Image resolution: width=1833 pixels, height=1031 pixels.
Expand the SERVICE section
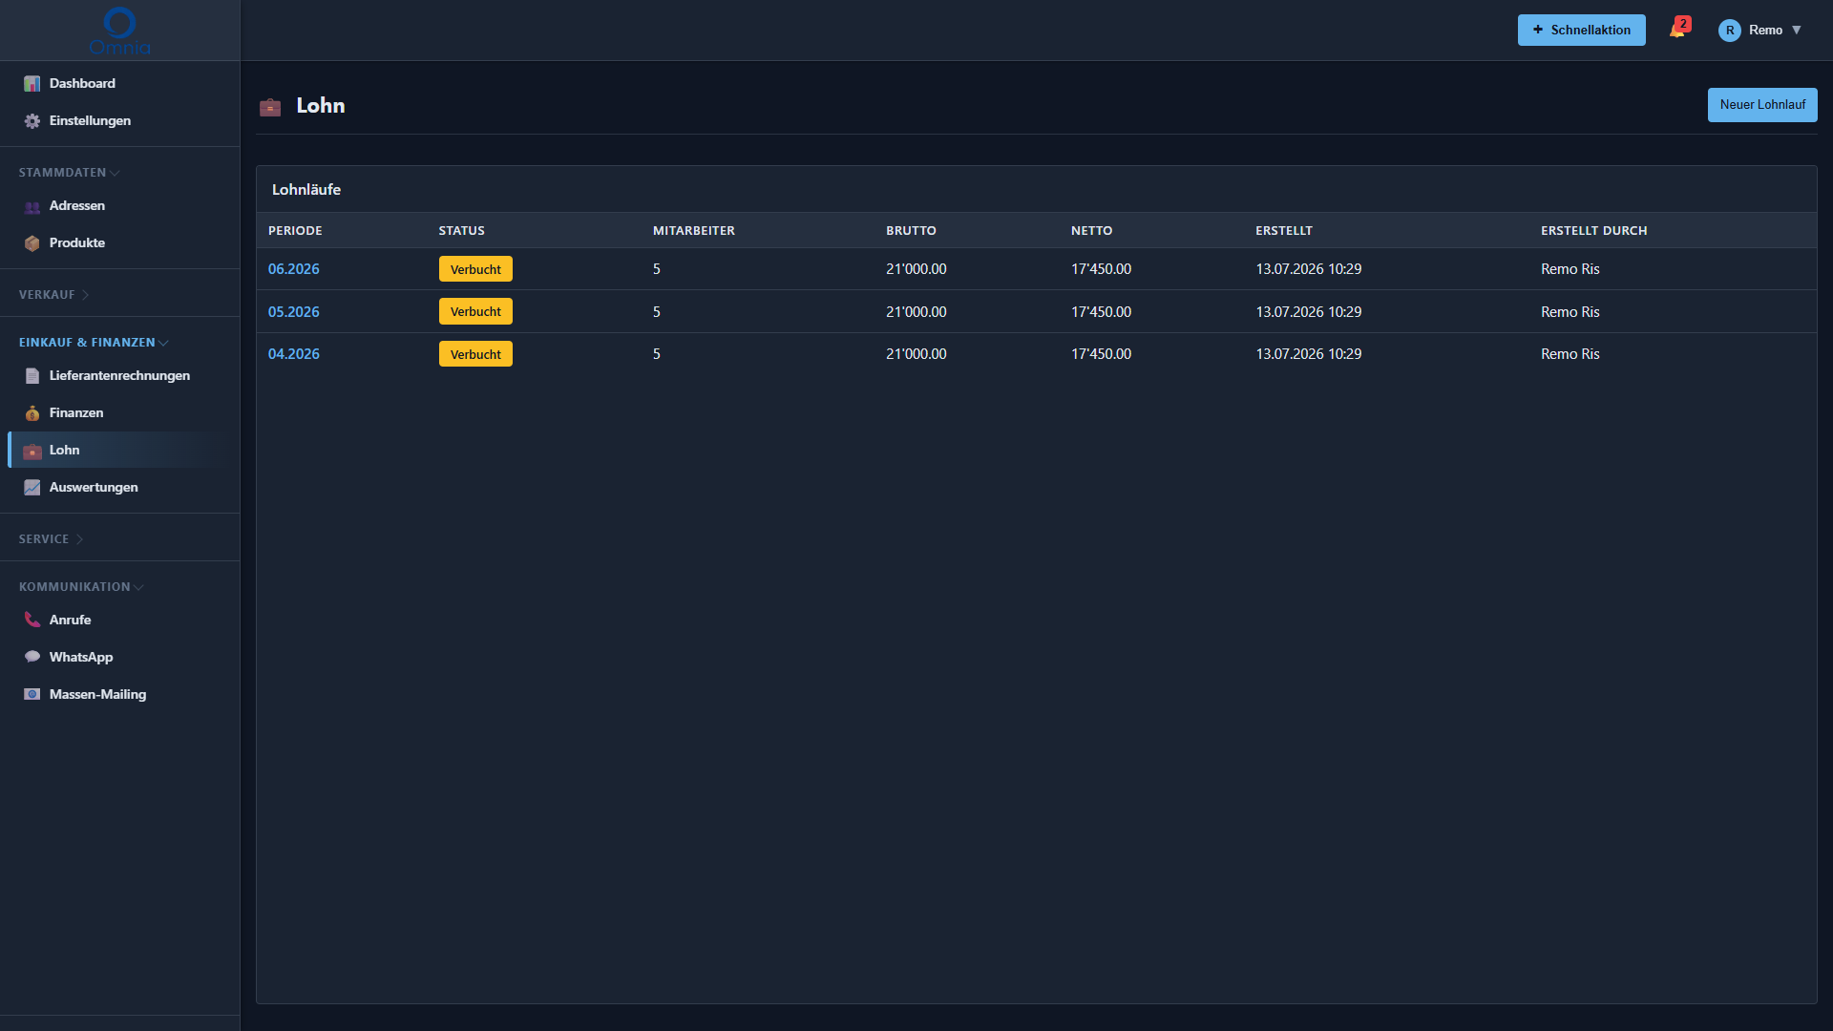pyautogui.click(x=51, y=539)
